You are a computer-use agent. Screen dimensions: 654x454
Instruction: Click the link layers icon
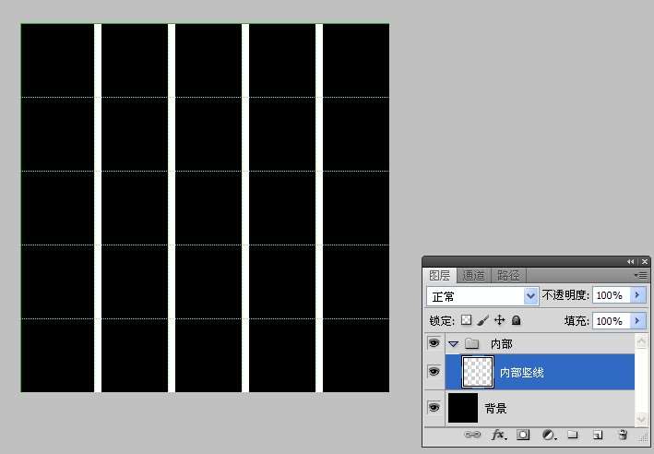point(472,435)
